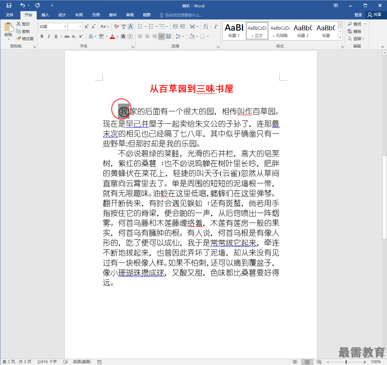Switch to the References (引用) tab
This screenshot has width=387, height=365.
click(96, 15)
